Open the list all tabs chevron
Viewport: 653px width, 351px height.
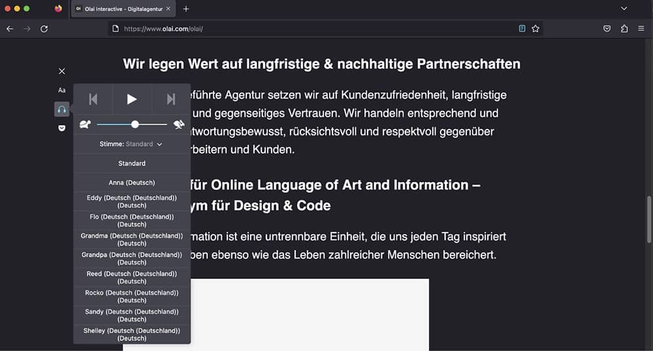(624, 8)
